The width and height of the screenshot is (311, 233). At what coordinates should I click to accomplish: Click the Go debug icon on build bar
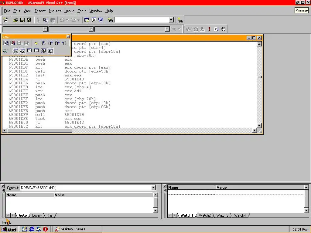216,29
